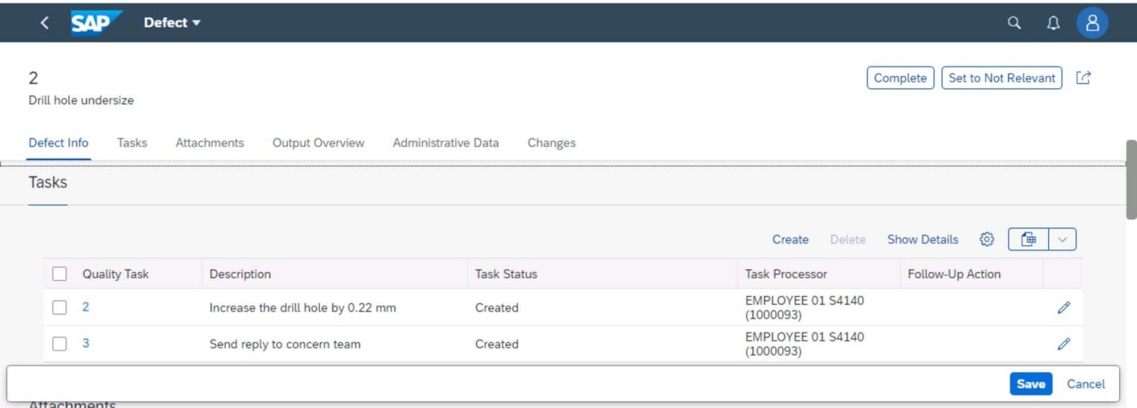
Task: Expand the export options dropdown arrow
Action: tap(1062, 239)
